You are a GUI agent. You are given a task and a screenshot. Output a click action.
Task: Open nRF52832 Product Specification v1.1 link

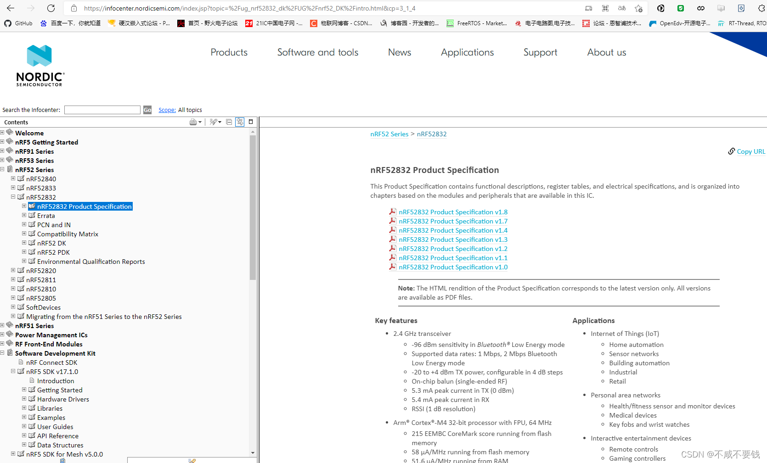point(453,258)
